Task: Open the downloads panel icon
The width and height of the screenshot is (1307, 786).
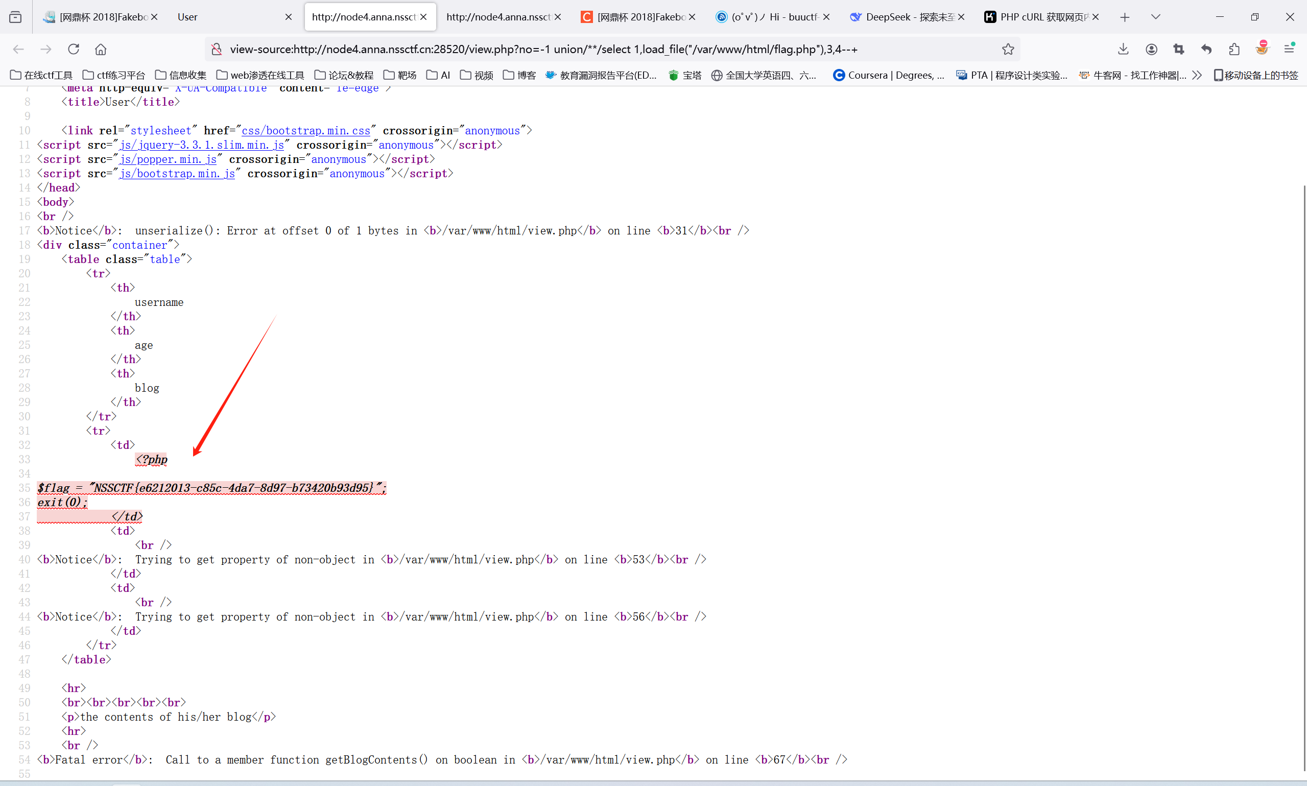Action: 1123,49
